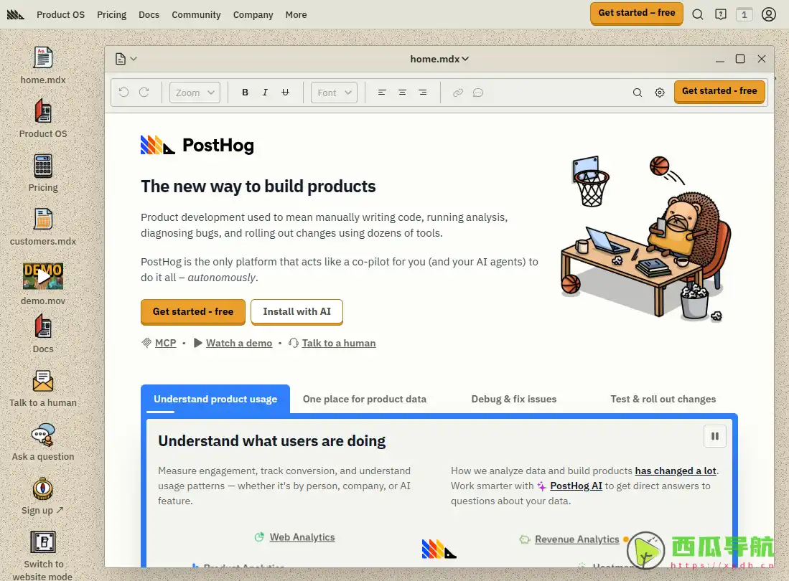Click the undo arrow icon

pyautogui.click(x=123, y=93)
